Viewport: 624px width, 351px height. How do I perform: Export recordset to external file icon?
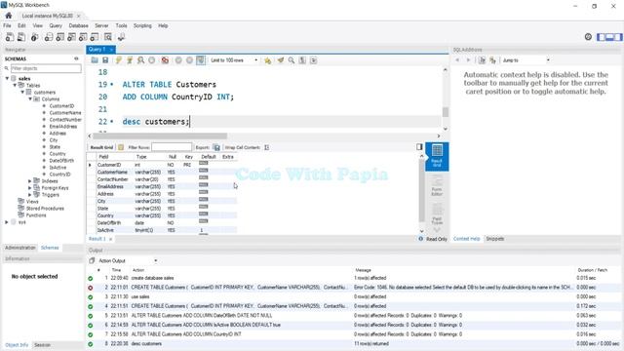click(x=216, y=147)
